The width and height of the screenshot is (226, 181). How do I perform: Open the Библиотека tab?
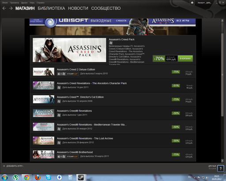point(51,8)
